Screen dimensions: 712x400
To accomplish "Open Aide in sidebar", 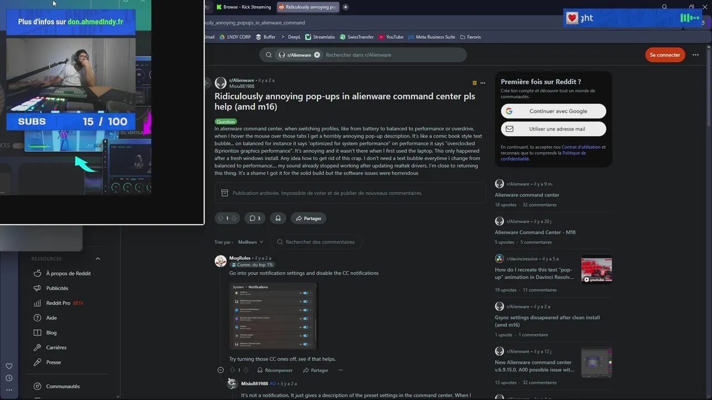I will [x=52, y=318].
